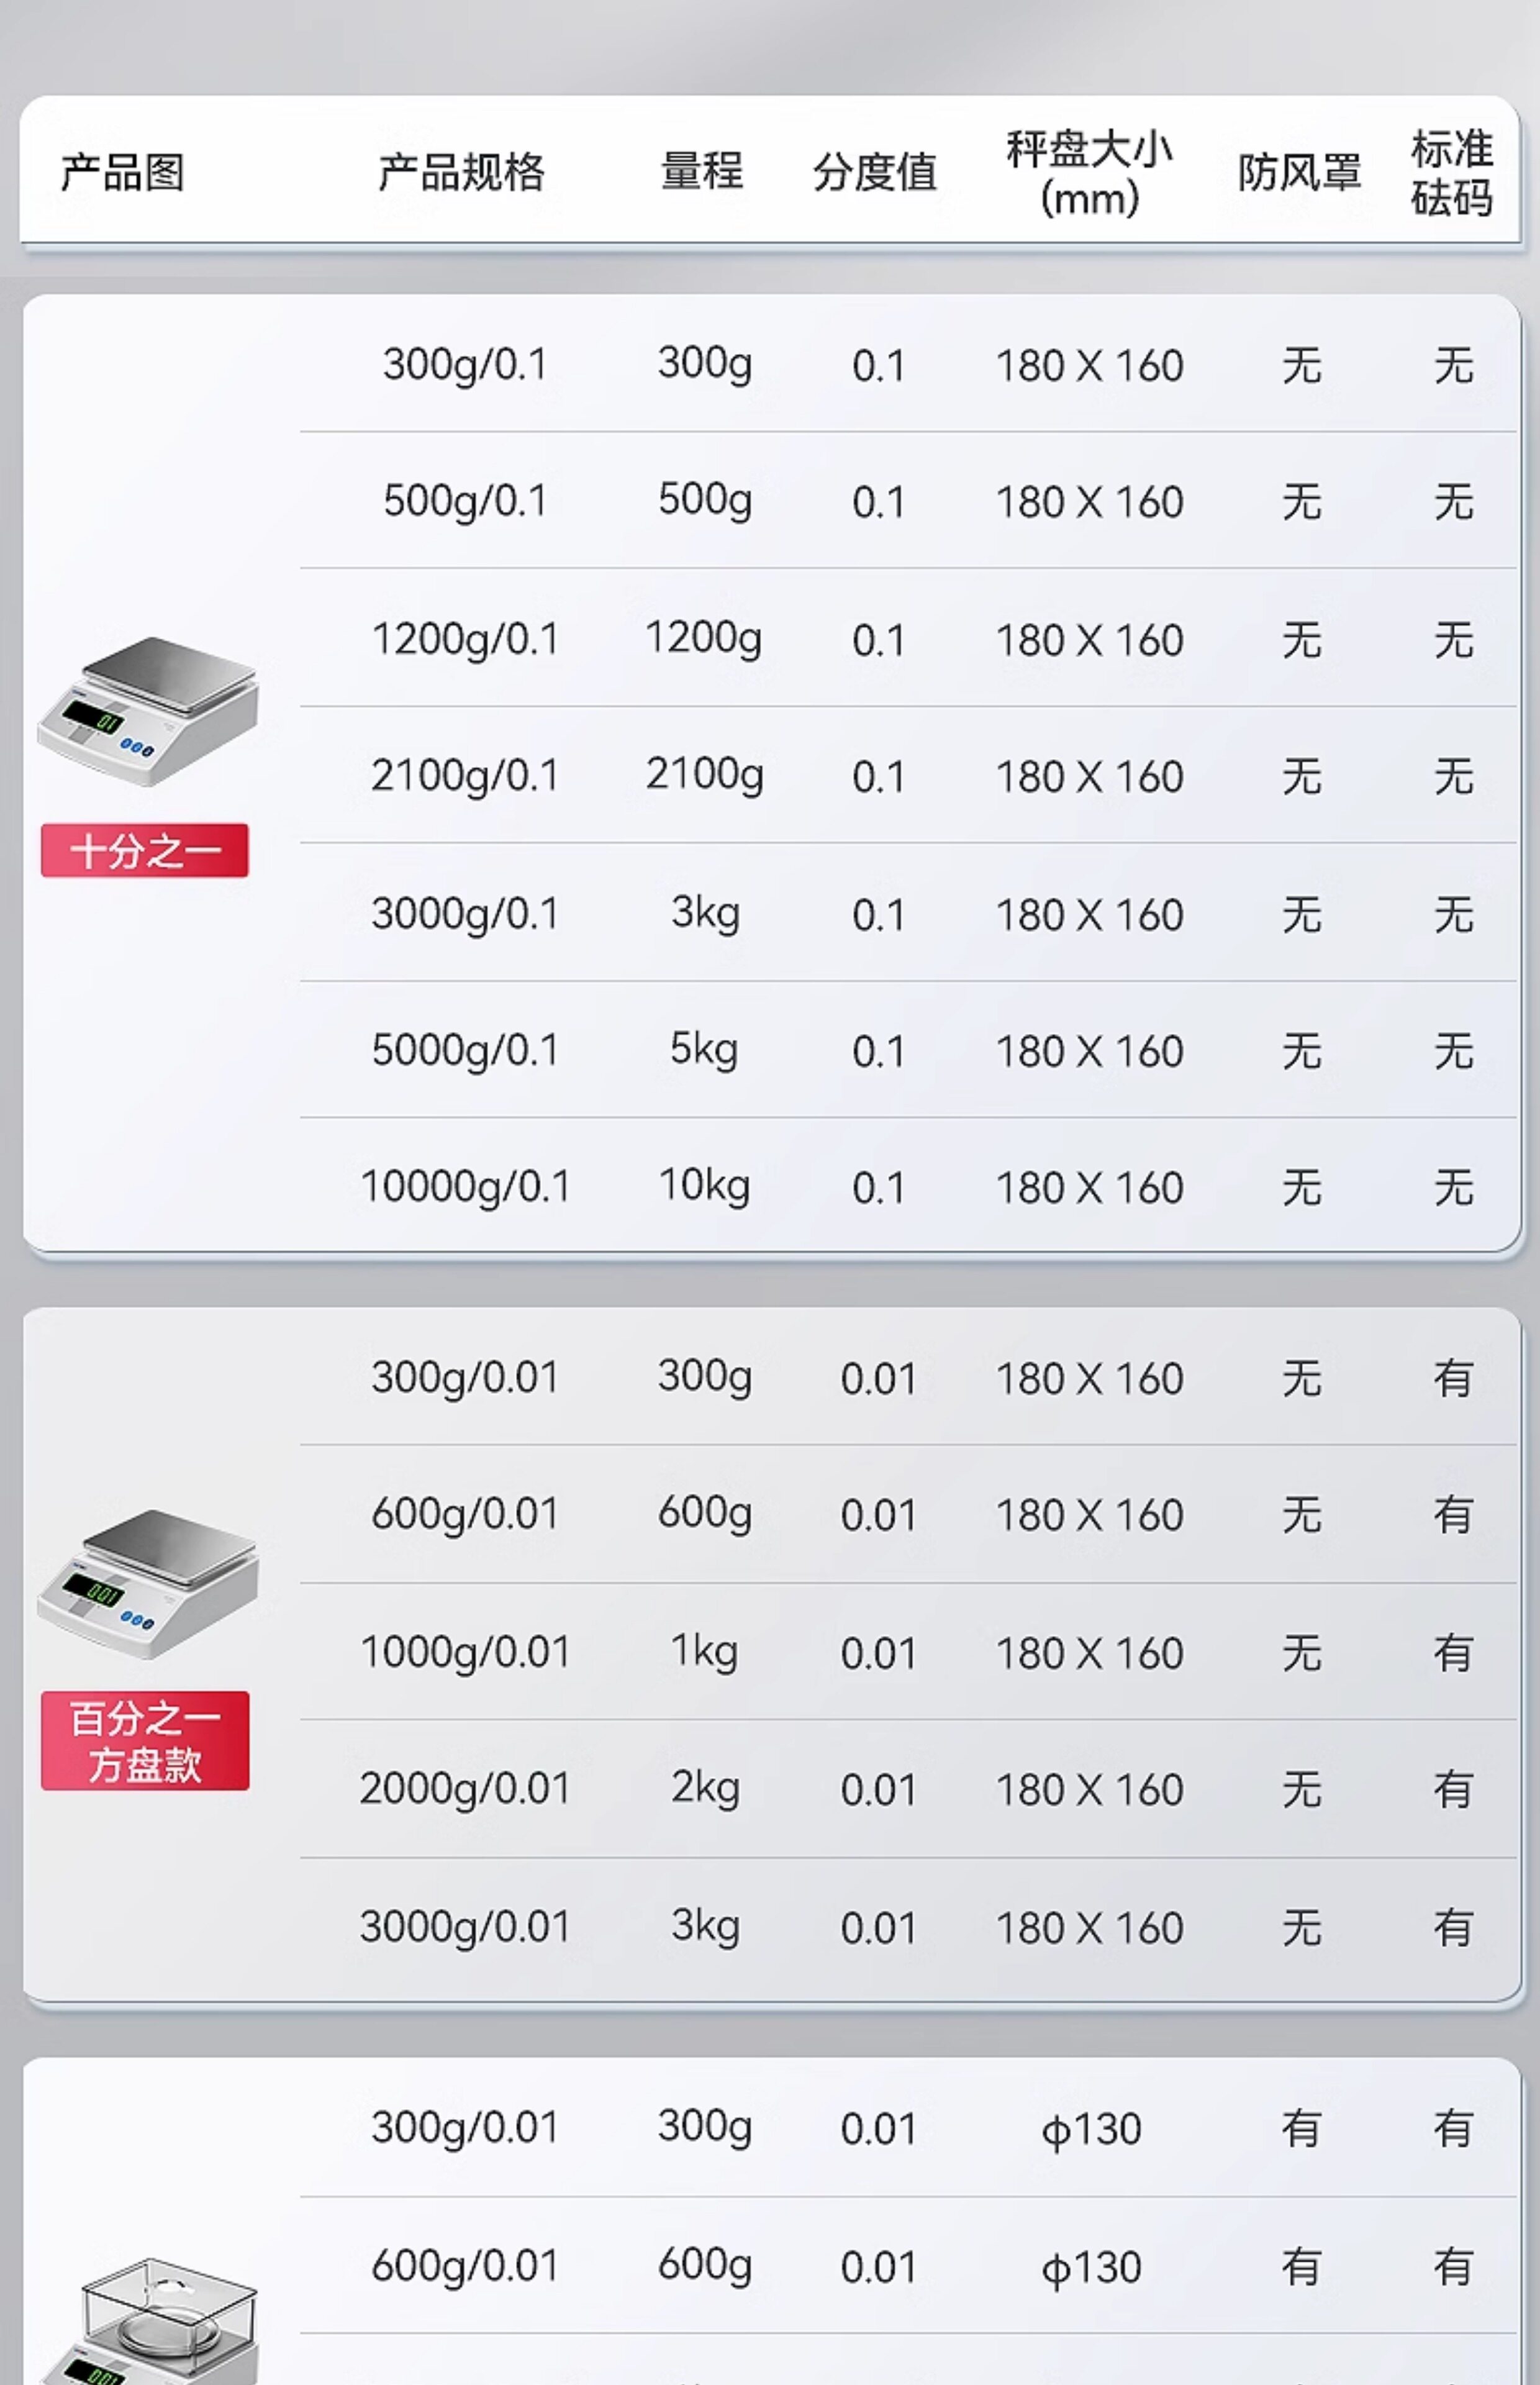The height and width of the screenshot is (2385, 1540).
Task: Click the 十分之一 scale product image
Action: [147, 710]
